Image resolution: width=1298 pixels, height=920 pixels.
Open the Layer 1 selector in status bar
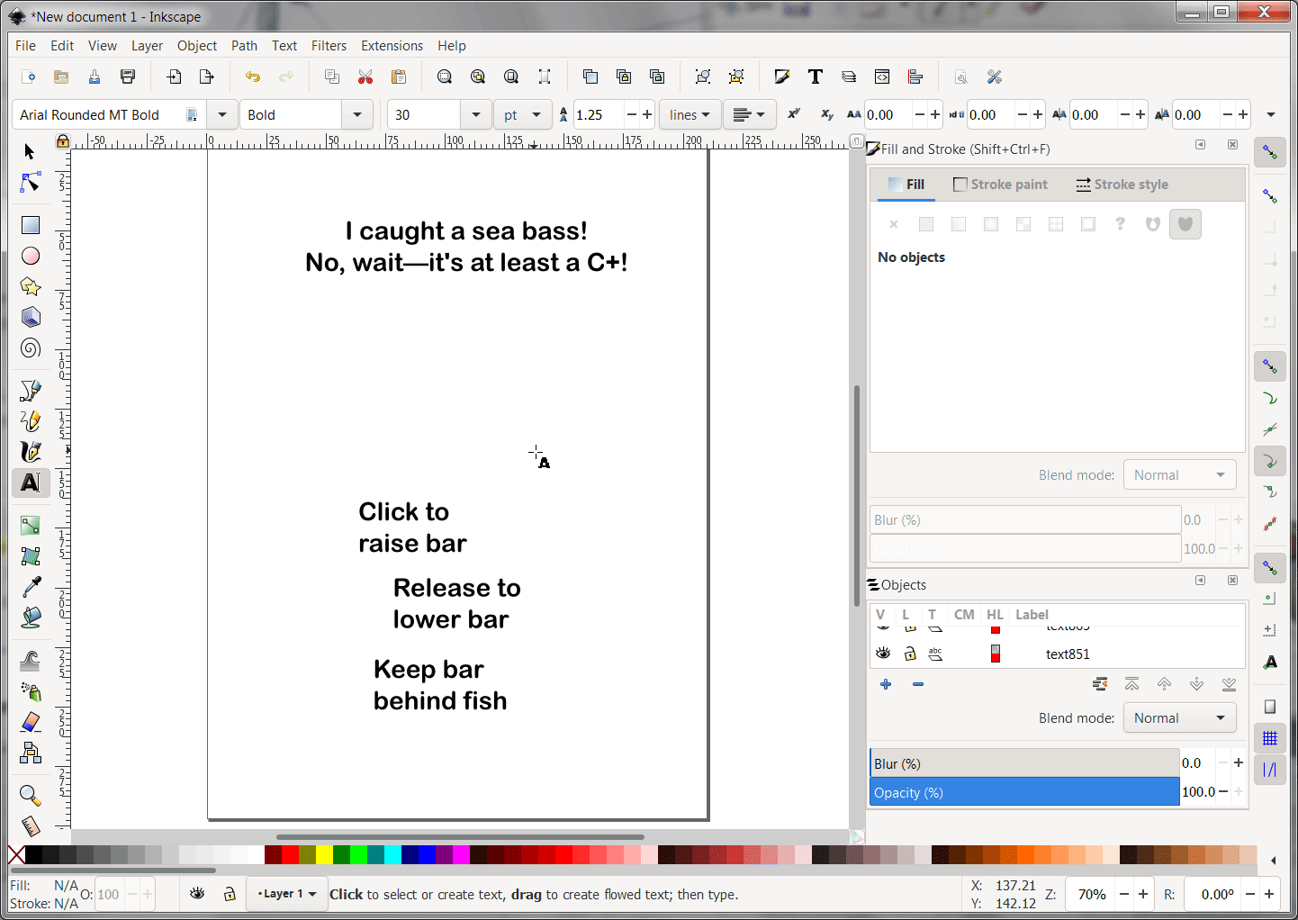(x=286, y=893)
